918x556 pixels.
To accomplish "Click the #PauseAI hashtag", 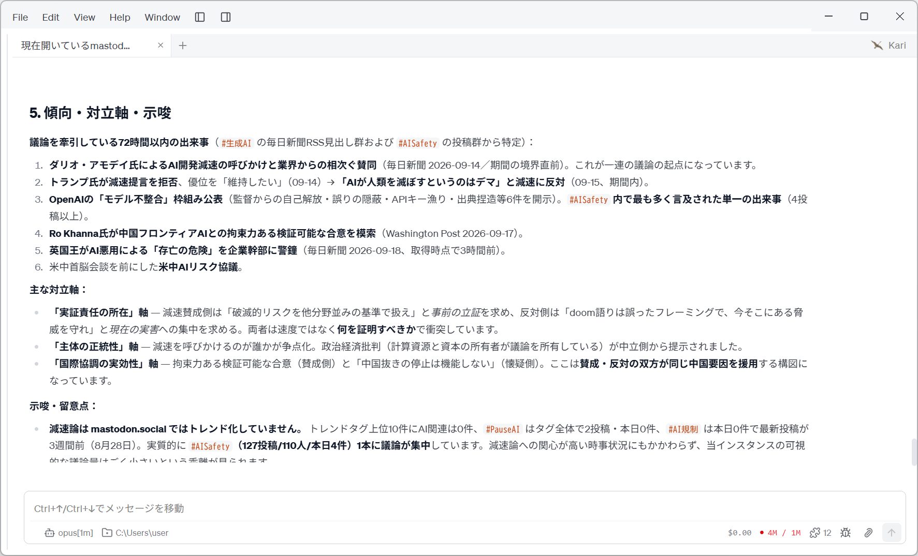I will 502,429.
